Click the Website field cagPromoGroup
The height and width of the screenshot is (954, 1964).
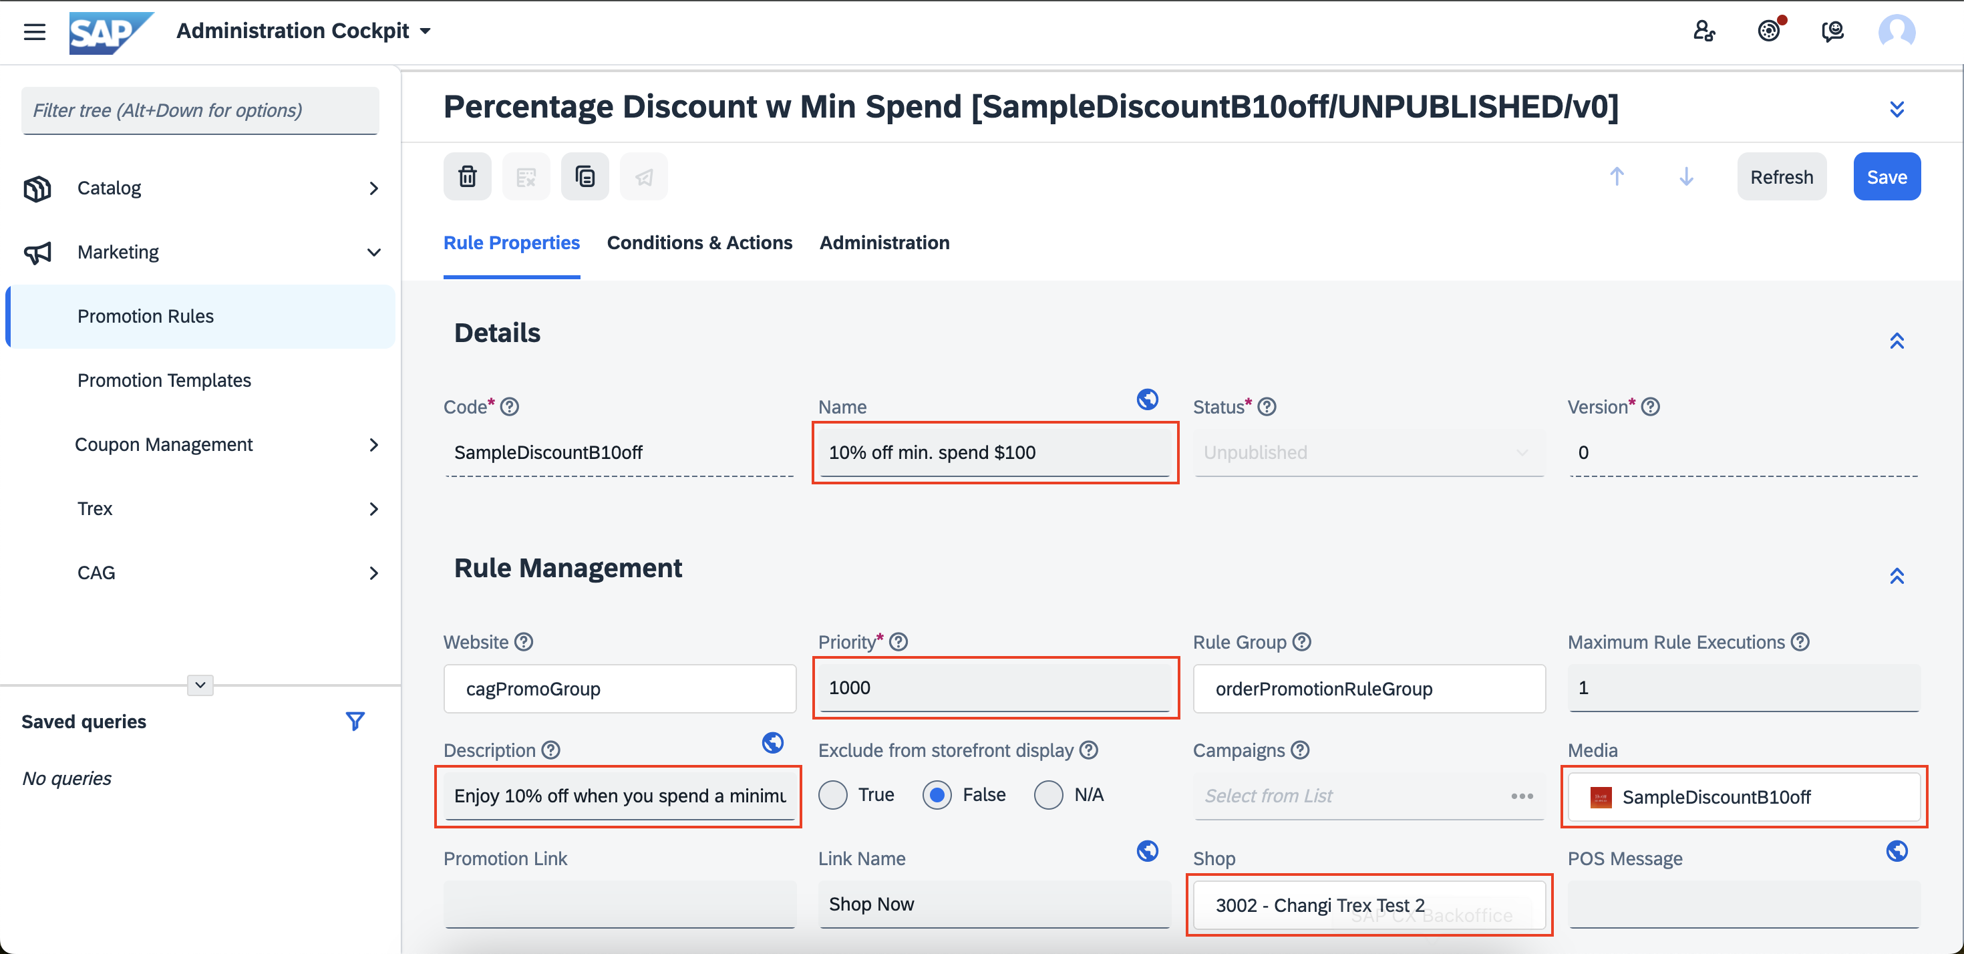pyautogui.click(x=620, y=689)
